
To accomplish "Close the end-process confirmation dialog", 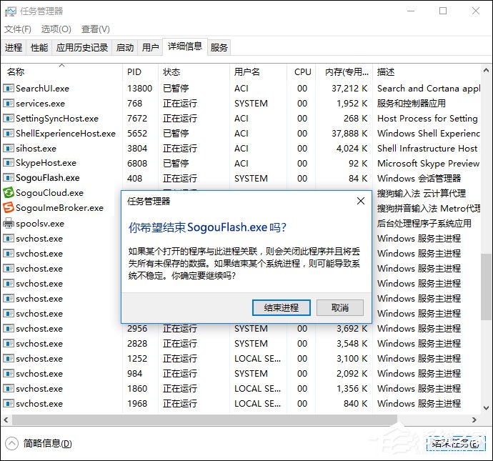I will [361, 201].
